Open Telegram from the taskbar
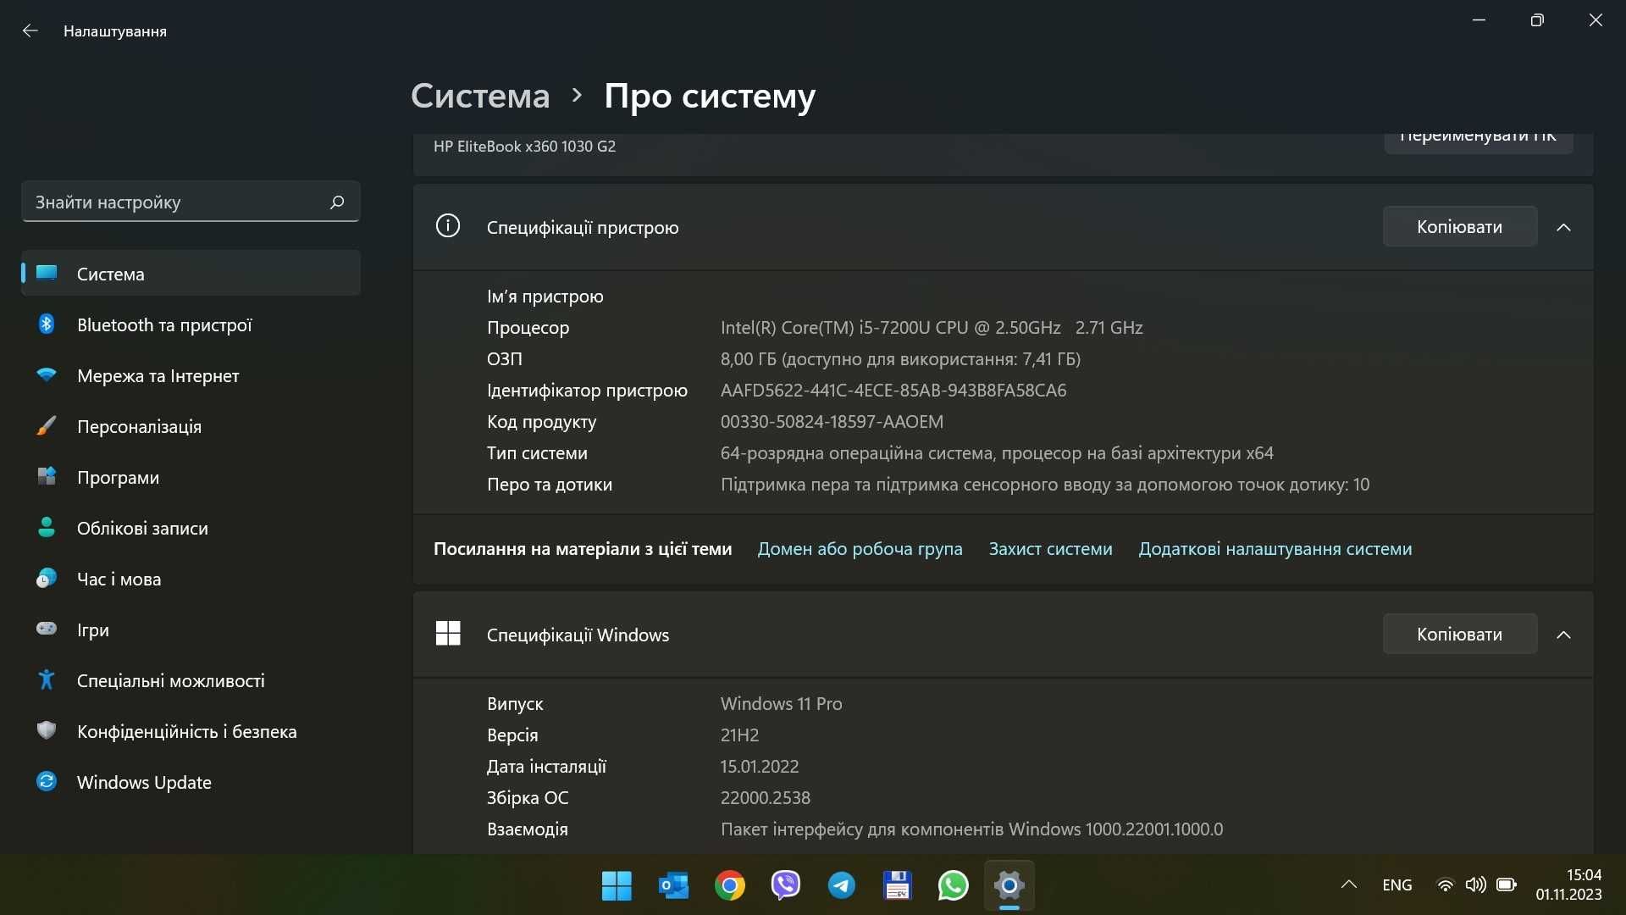 pyautogui.click(x=842, y=886)
